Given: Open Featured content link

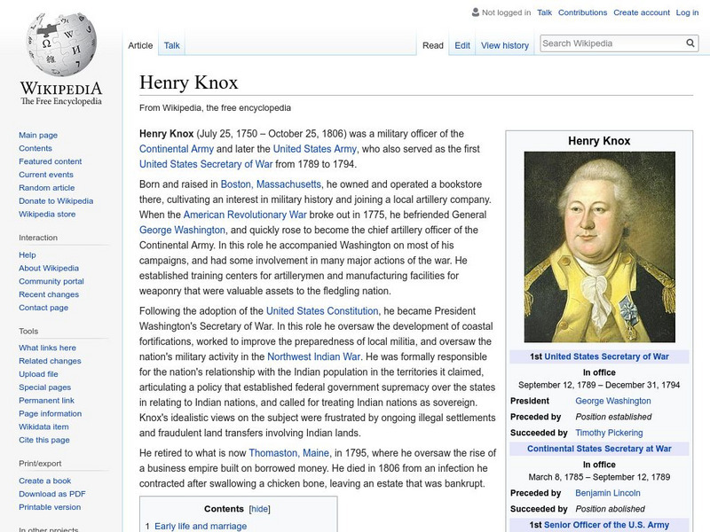Looking at the screenshot, I should pos(51,161).
